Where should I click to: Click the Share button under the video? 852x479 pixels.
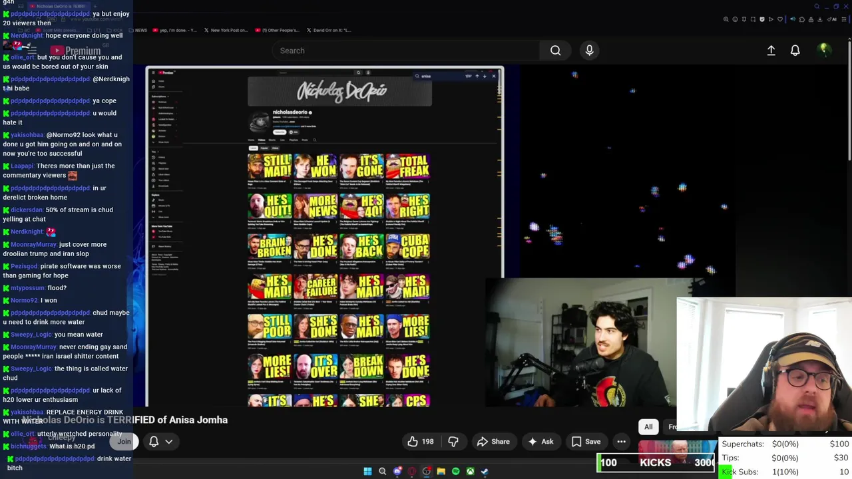pyautogui.click(x=493, y=441)
